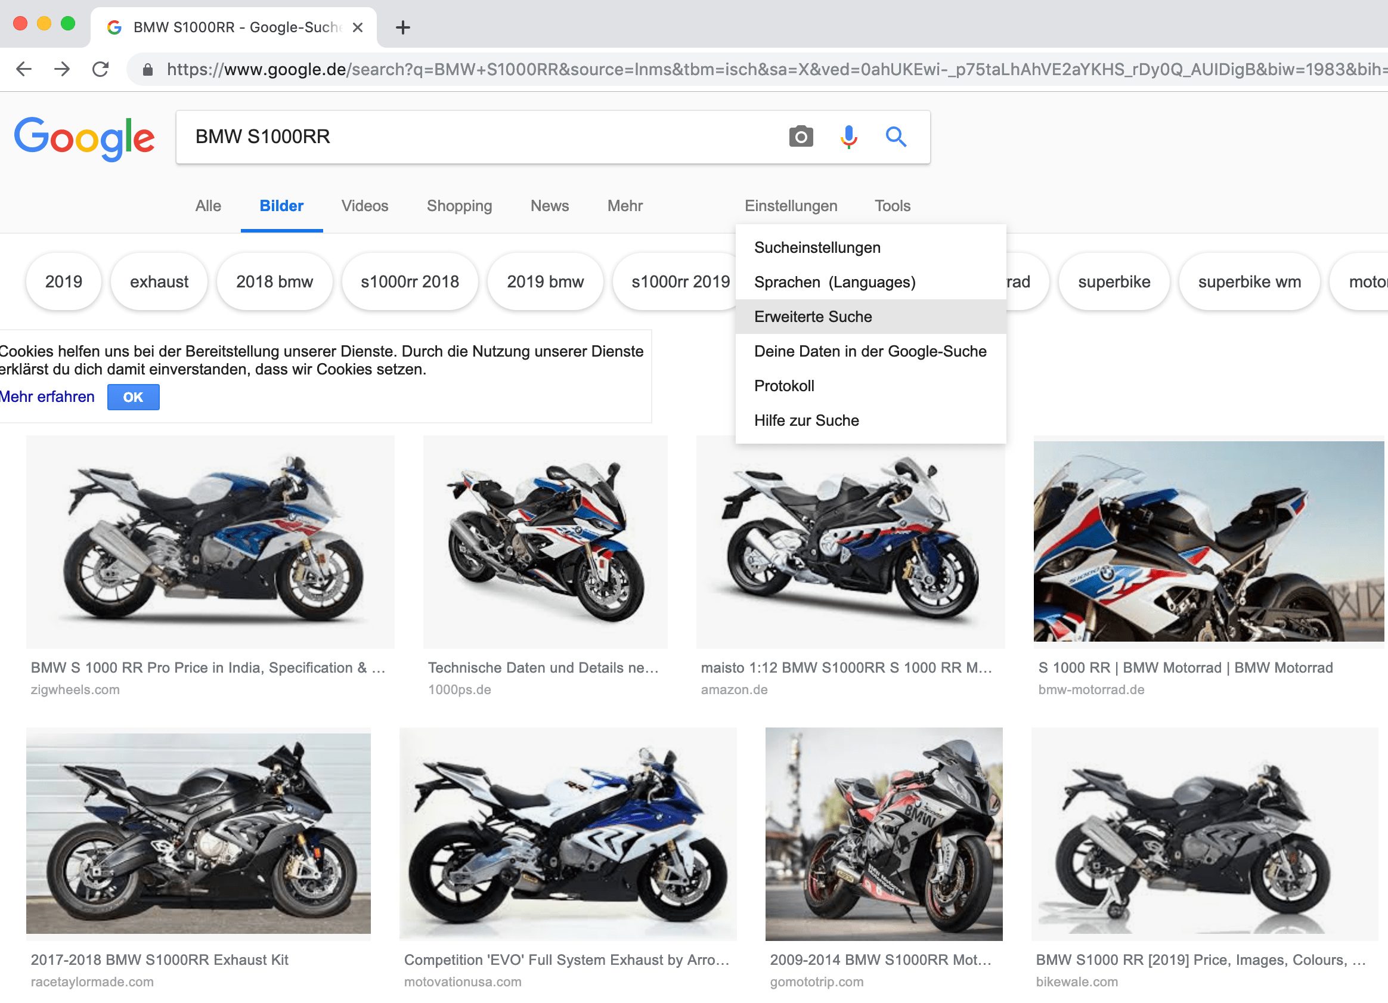
Task: Click the browser forward arrow
Action: click(x=62, y=69)
